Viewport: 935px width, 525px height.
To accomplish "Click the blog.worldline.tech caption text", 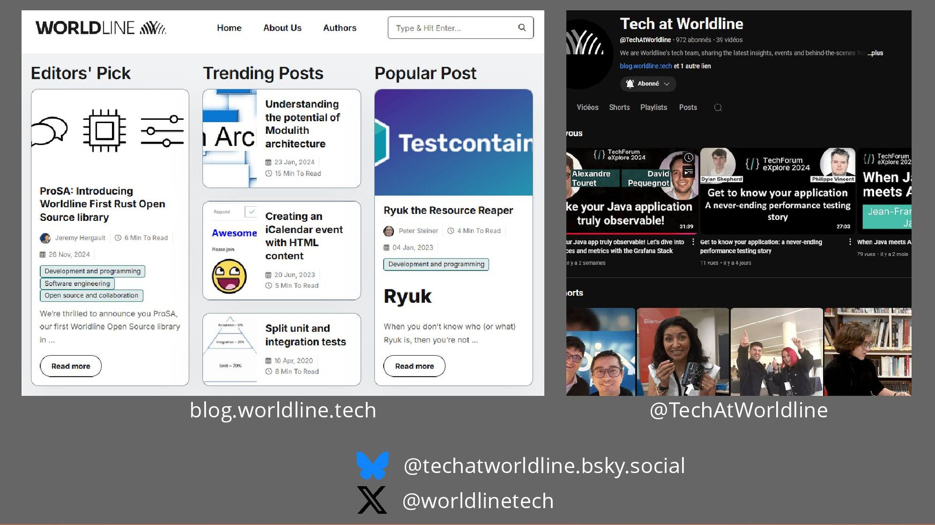I will click(x=283, y=410).
